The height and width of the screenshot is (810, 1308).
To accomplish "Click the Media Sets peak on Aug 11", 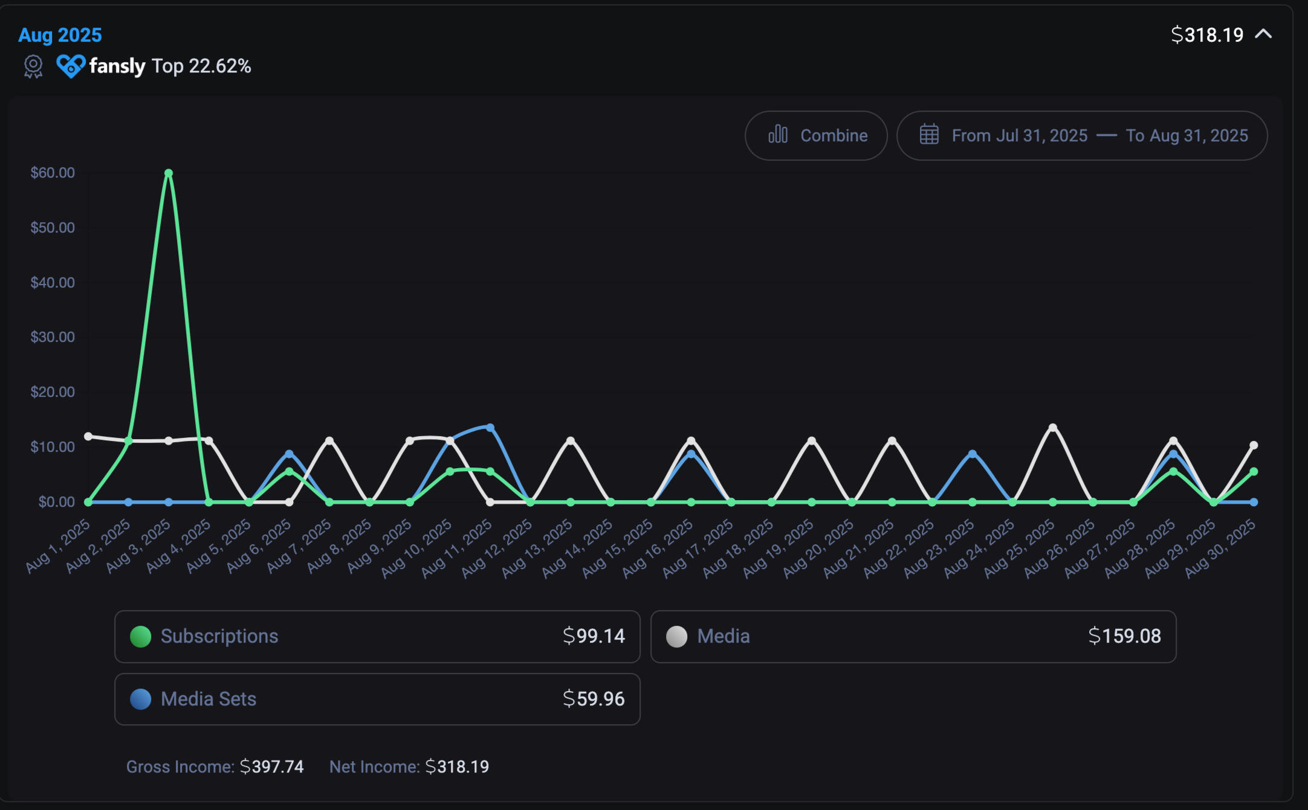I will coord(490,428).
